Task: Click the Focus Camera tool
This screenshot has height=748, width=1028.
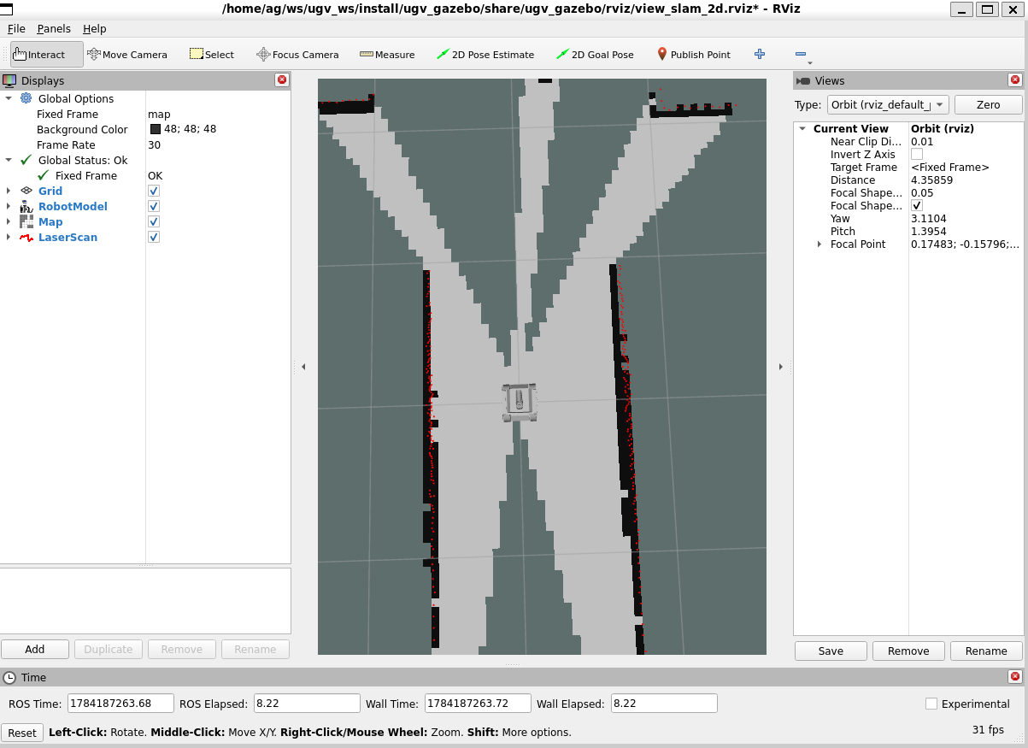Action: tap(297, 55)
